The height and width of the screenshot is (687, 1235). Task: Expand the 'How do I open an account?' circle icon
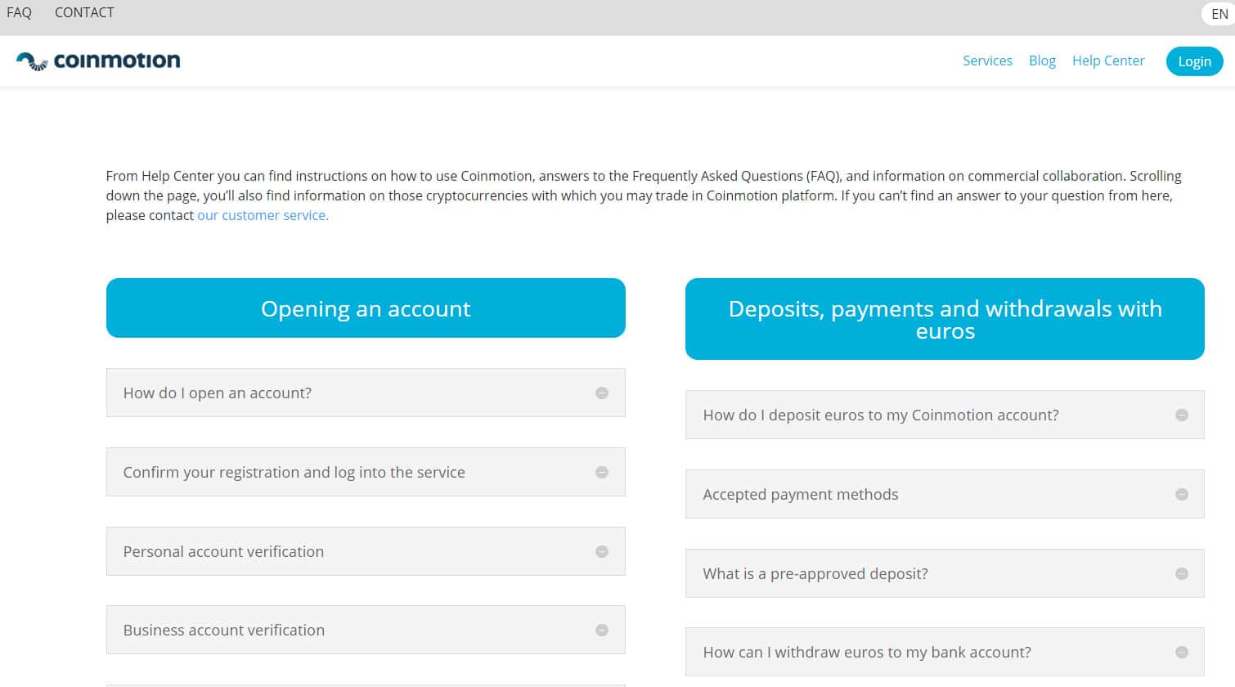coord(602,393)
